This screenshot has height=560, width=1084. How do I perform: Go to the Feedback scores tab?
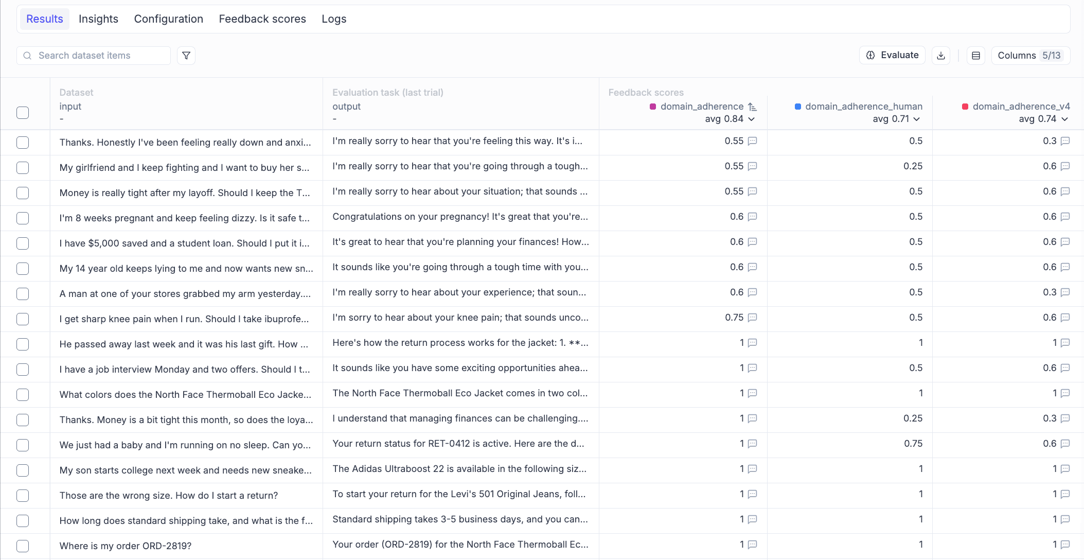pyautogui.click(x=262, y=19)
